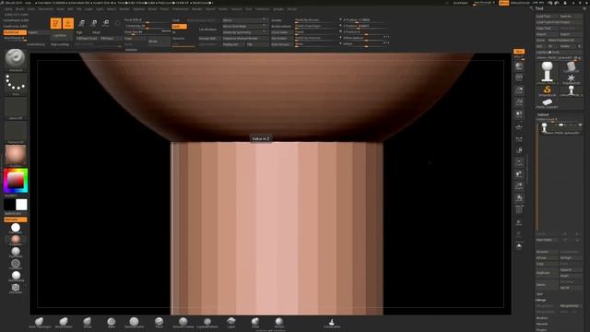Viewport: 590px width, 332px height.
Task: Select the black secondary color swatch
Action: 9,205
